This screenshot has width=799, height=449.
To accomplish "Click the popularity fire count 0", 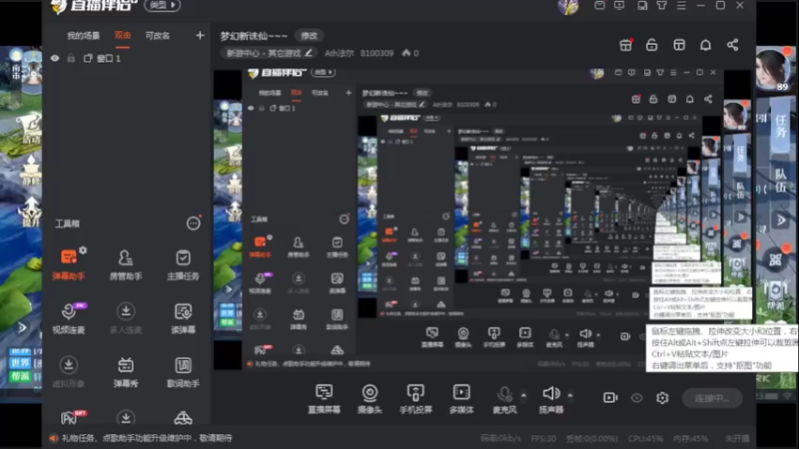I will (410, 53).
